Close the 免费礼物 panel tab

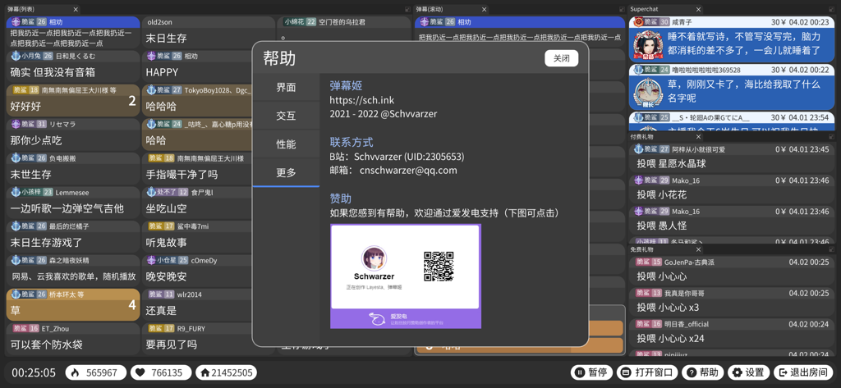pyautogui.click(x=698, y=249)
